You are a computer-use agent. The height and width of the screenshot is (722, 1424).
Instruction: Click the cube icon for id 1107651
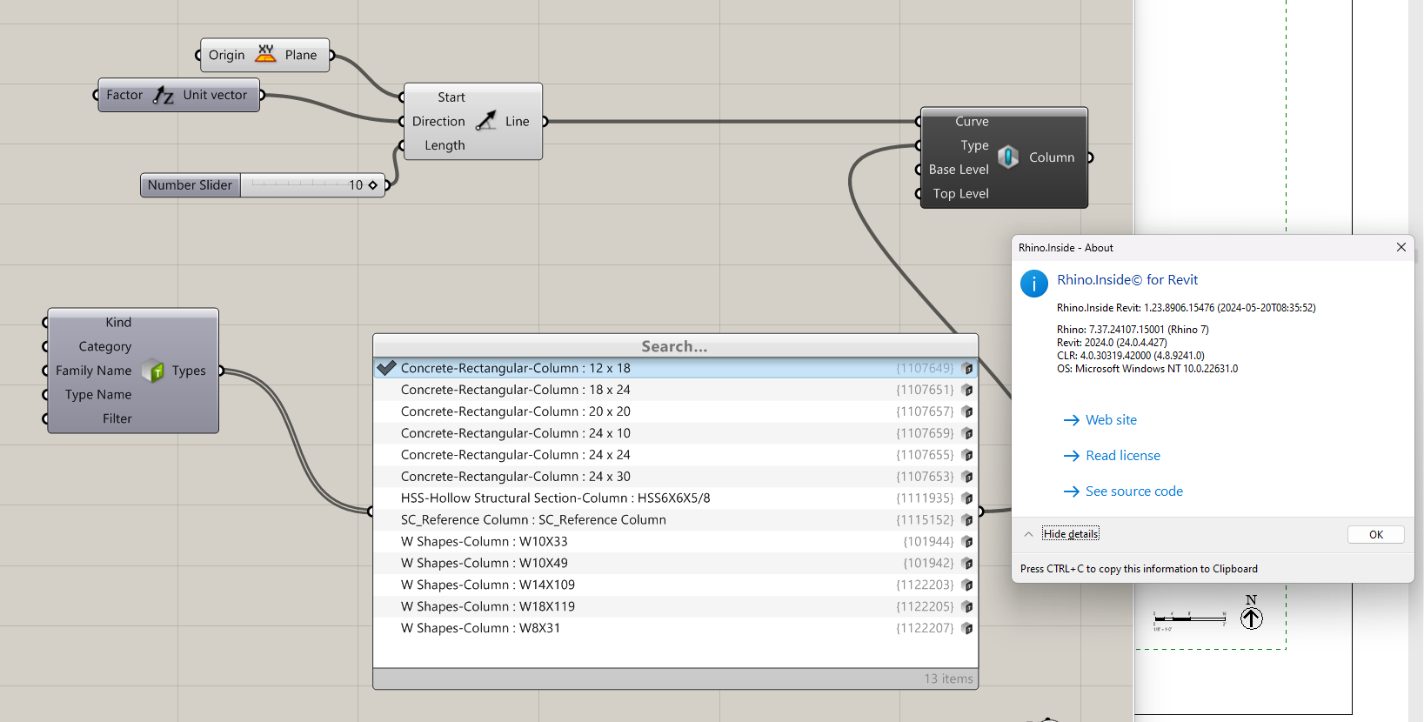966,390
